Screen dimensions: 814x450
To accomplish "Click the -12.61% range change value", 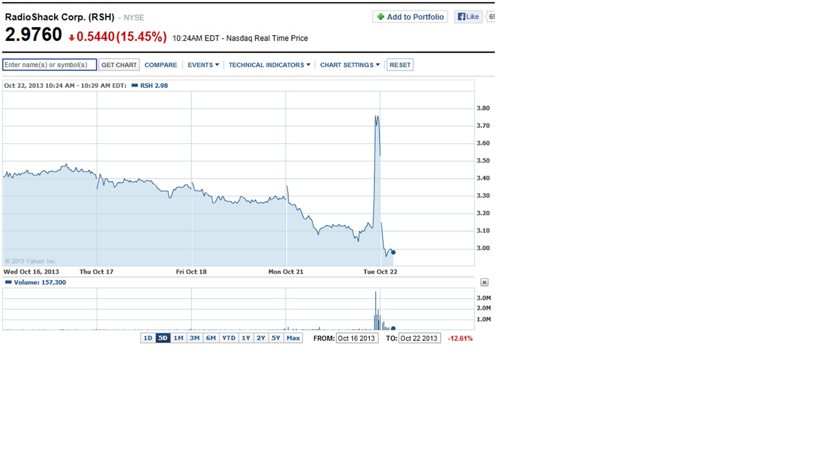I will 460,338.
